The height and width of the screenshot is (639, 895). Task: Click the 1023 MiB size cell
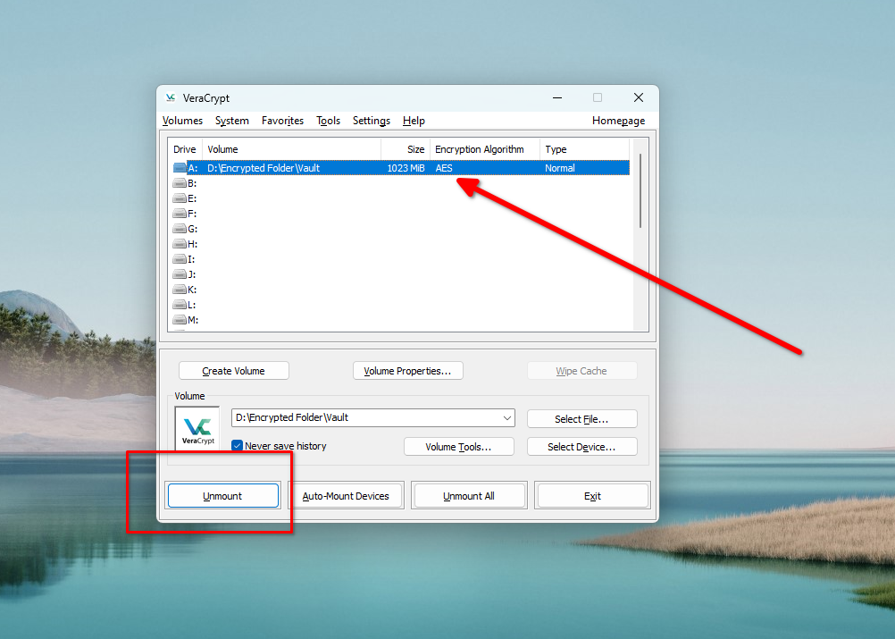tap(406, 168)
